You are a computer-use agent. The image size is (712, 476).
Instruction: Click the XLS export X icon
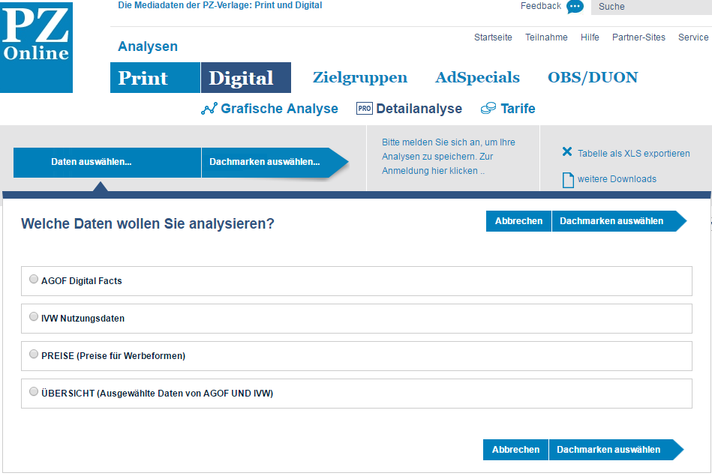tap(567, 152)
